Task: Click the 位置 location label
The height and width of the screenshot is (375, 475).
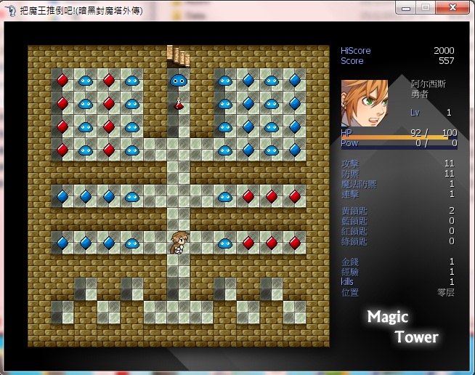Action: point(350,293)
